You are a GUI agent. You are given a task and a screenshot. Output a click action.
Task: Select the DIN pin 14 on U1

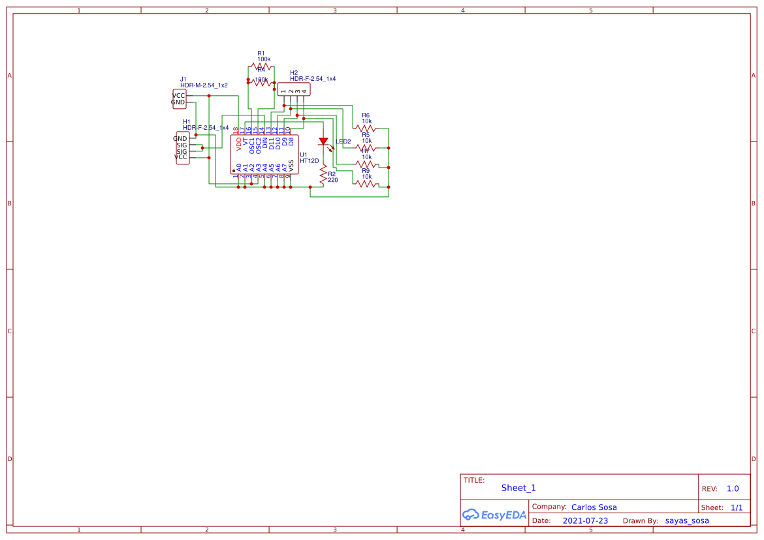(x=264, y=143)
